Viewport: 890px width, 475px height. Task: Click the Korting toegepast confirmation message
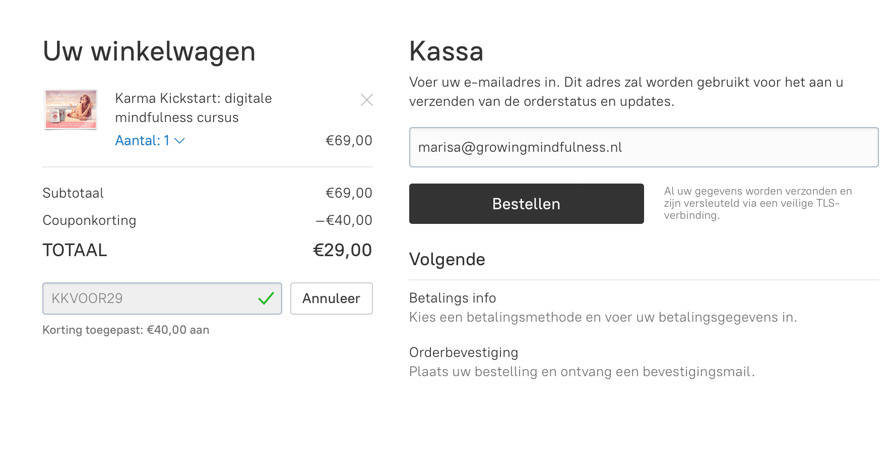tap(125, 330)
